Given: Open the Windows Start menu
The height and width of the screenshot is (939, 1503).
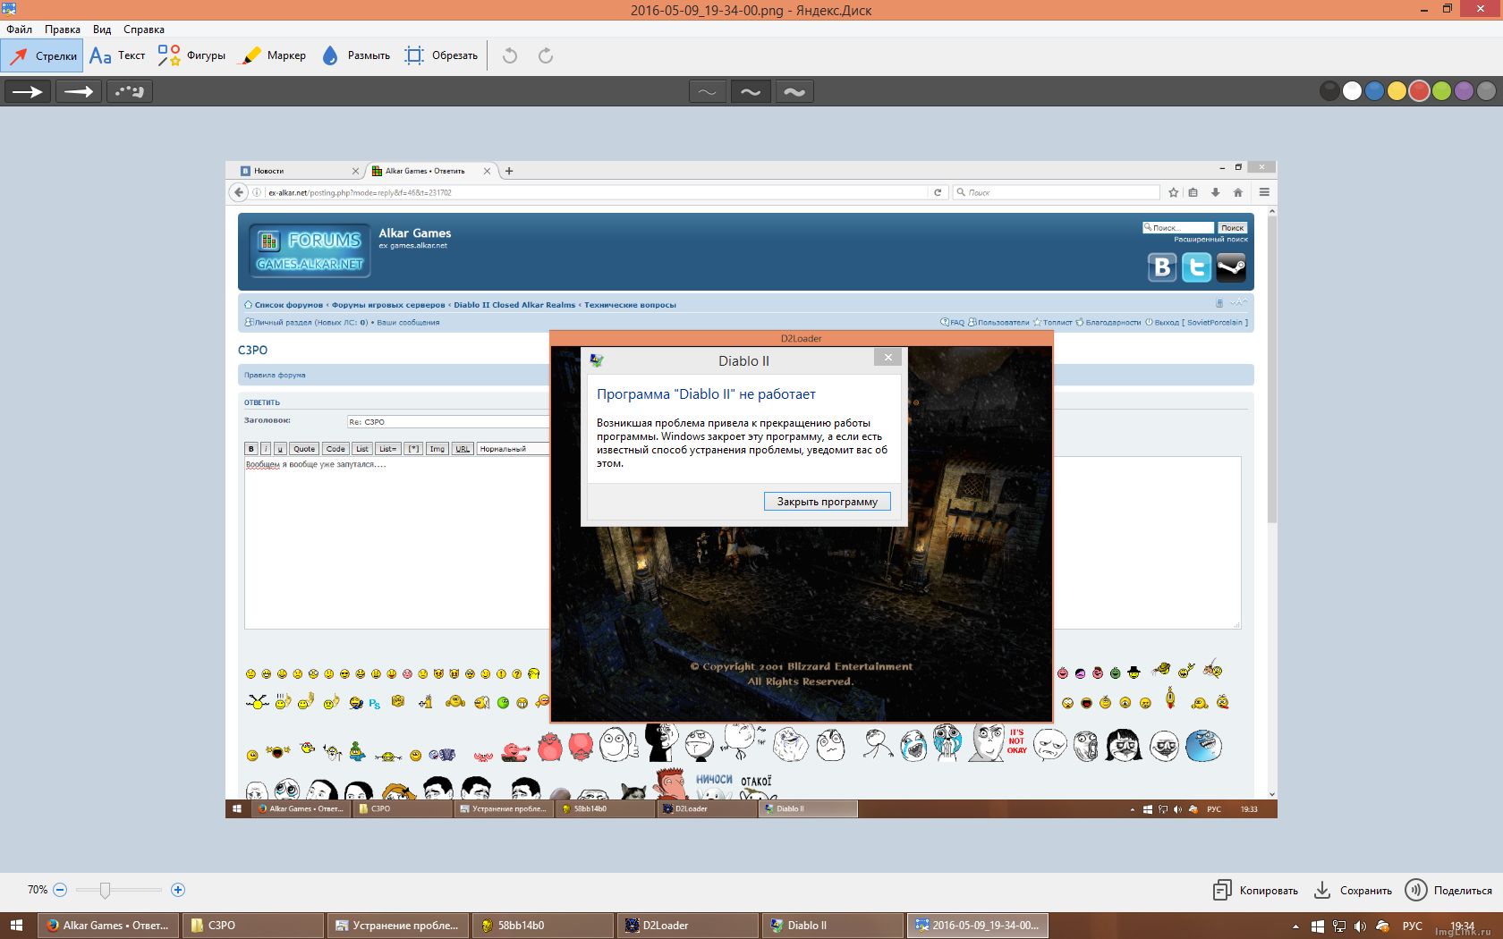Looking at the screenshot, I should 16,926.
